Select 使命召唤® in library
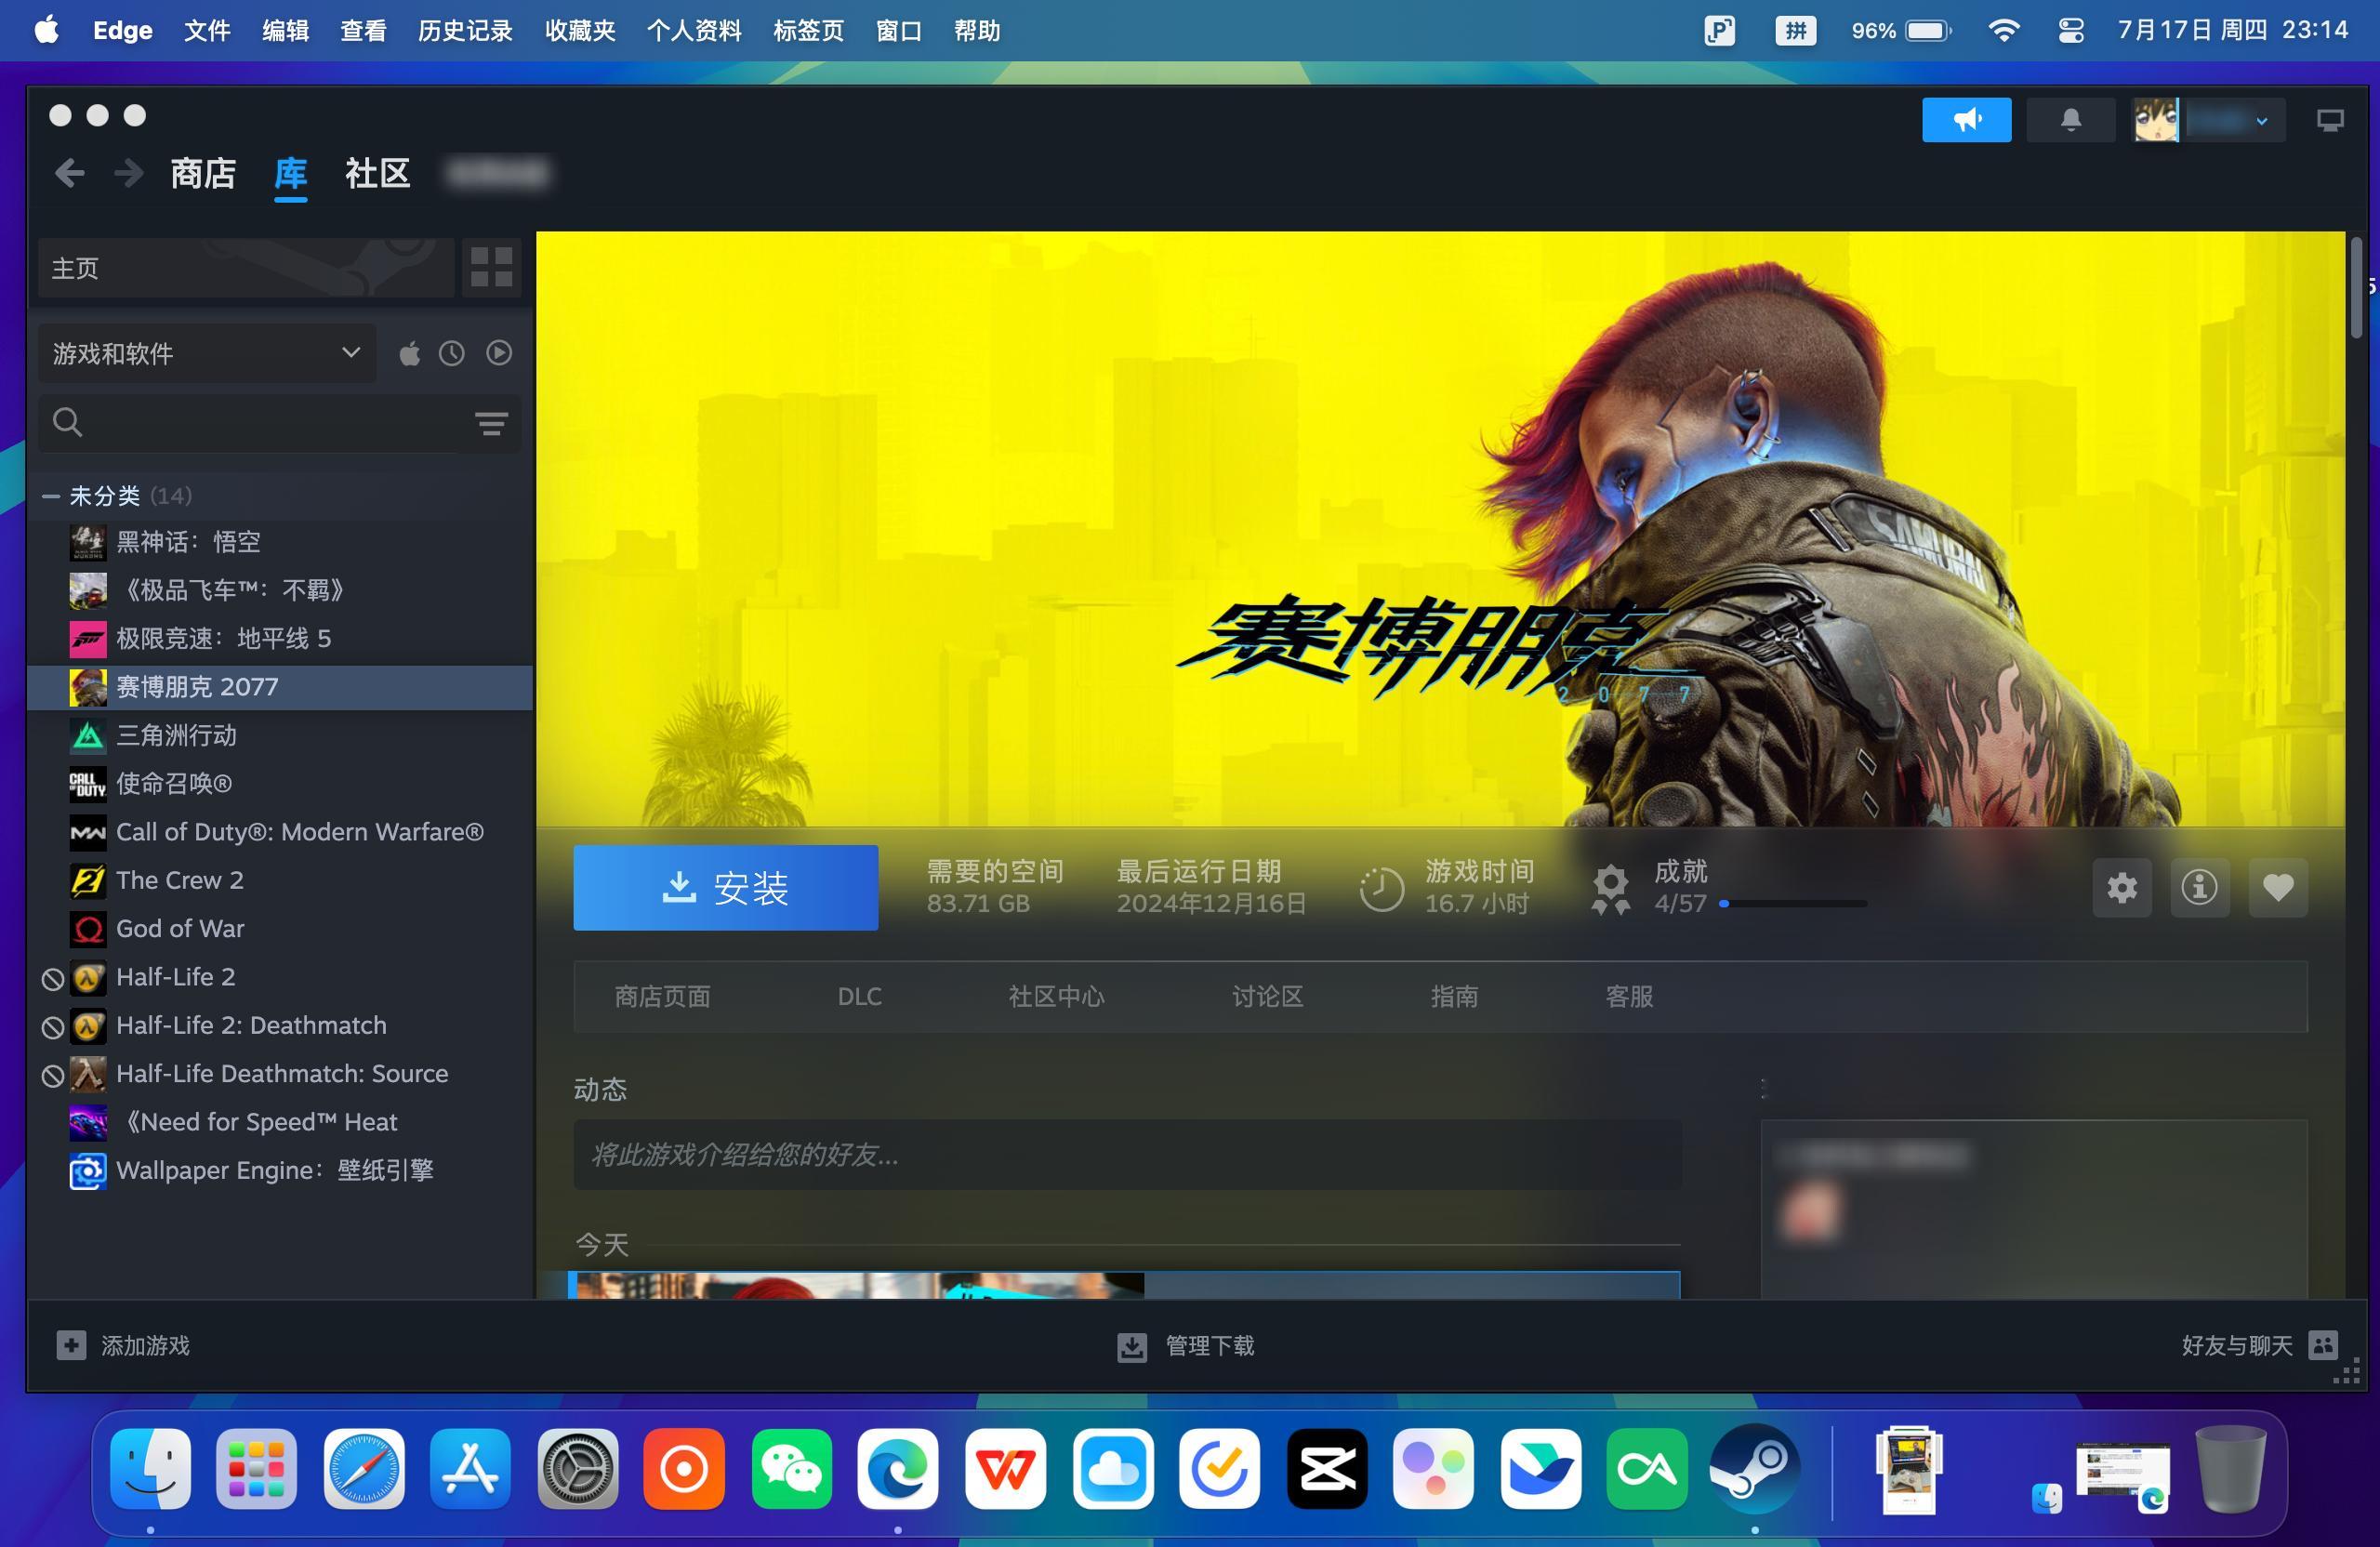2380x1547 pixels. coord(281,783)
